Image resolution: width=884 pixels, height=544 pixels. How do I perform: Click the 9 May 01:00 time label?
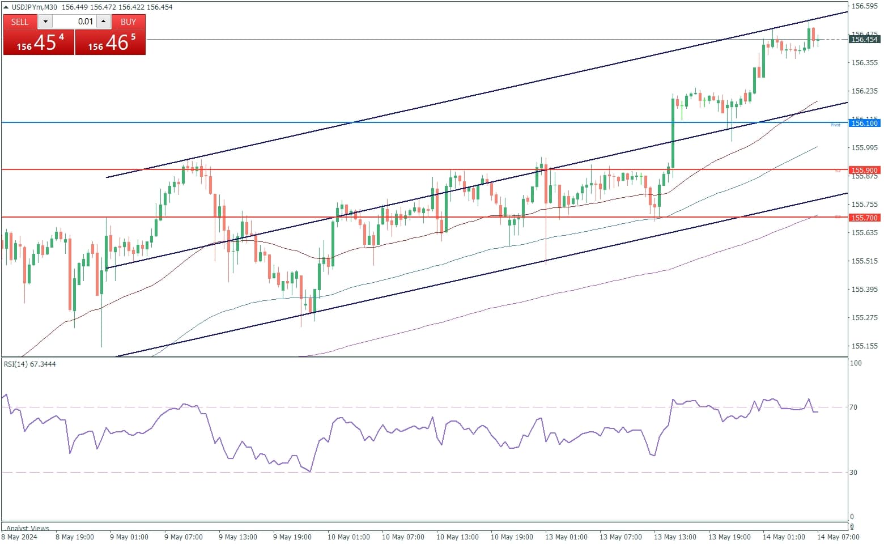click(x=129, y=537)
